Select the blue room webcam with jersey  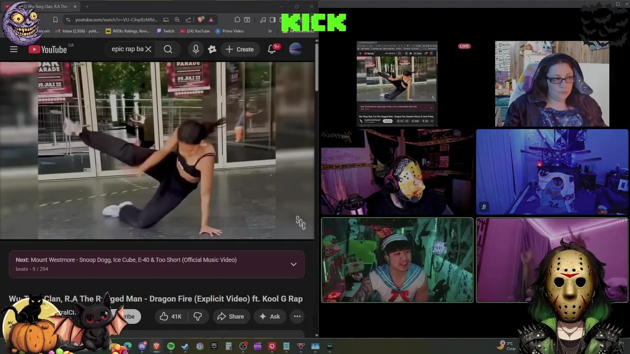point(552,172)
